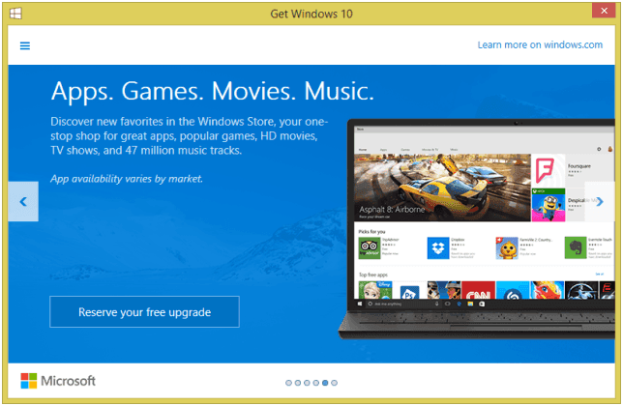Select the fourth slide indicator dot
Image resolution: width=623 pixels, height=406 pixels.
pos(316,383)
